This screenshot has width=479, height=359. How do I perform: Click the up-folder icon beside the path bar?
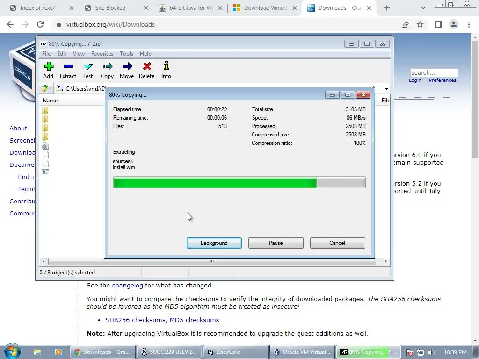[x=45, y=88]
